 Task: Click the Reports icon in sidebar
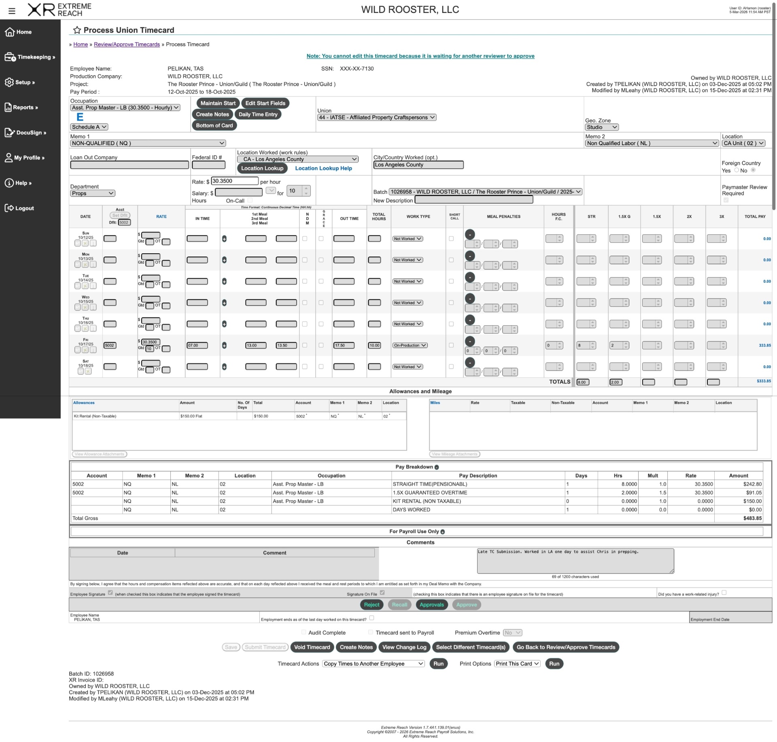click(x=8, y=107)
